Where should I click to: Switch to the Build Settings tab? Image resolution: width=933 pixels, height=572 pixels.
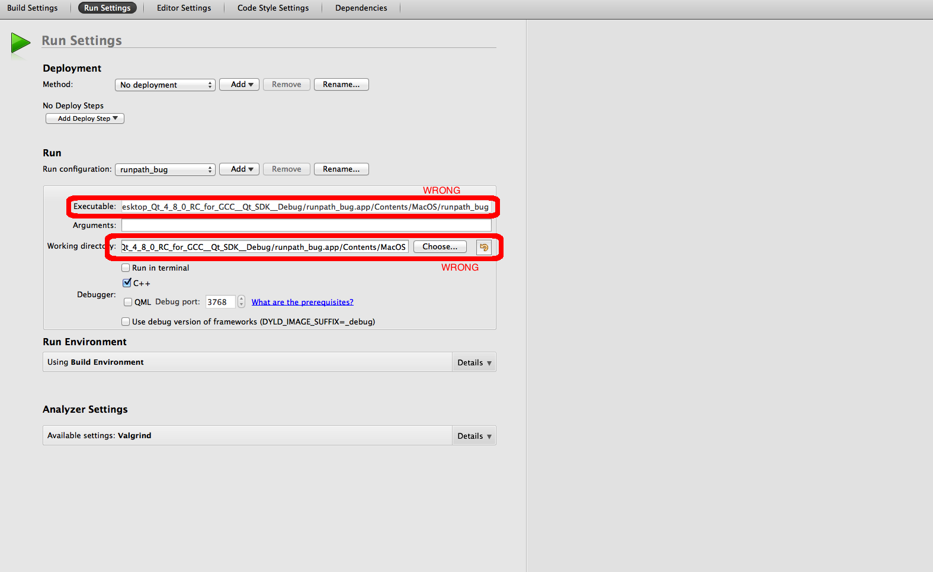(33, 8)
